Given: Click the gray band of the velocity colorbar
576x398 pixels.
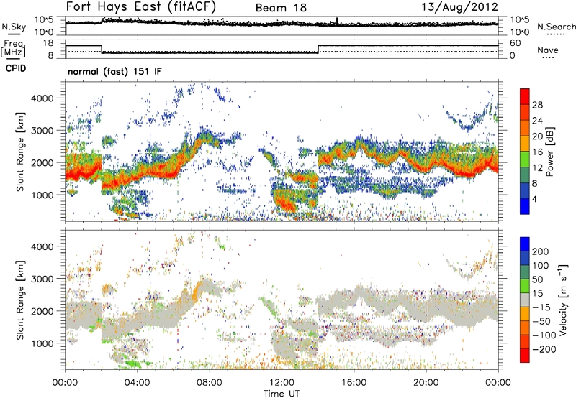Looking at the screenshot, I should click(x=525, y=300).
